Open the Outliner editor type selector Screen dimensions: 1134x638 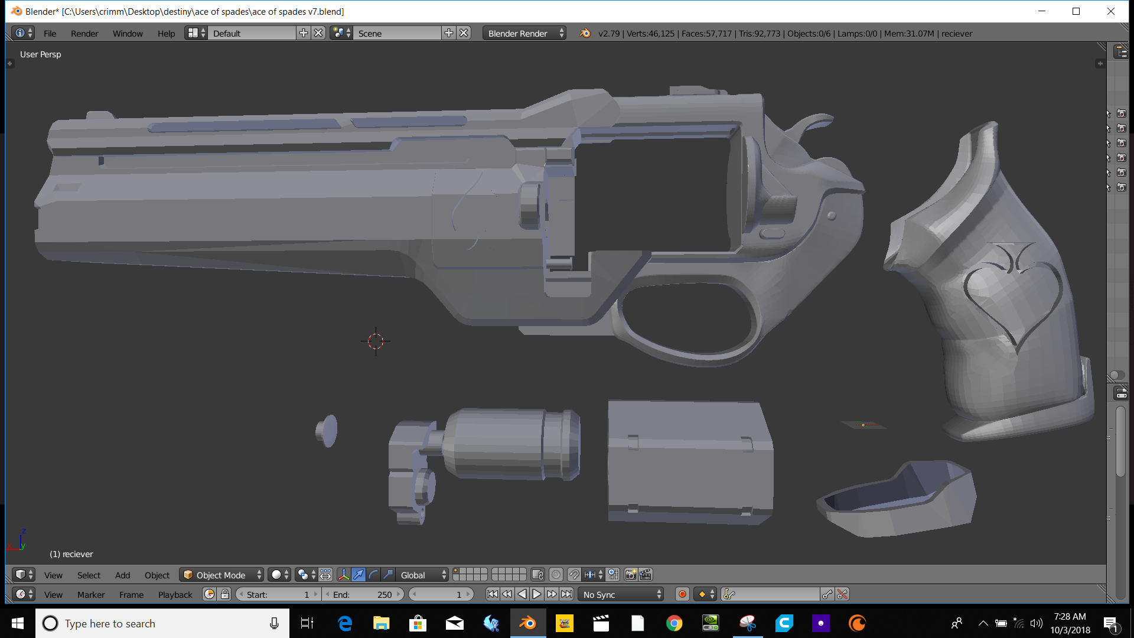point(1122,52)
